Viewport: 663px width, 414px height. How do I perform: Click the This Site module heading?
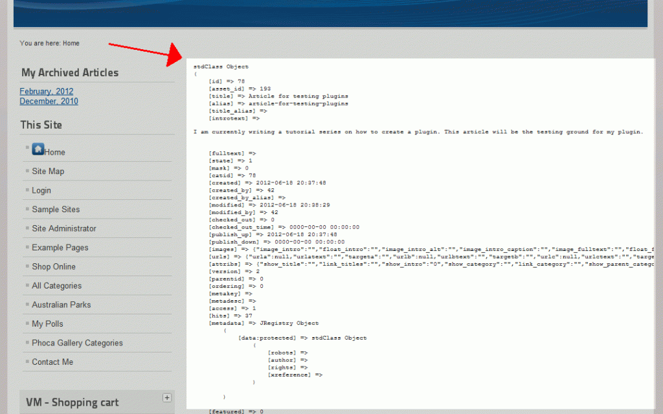(40, 125)
